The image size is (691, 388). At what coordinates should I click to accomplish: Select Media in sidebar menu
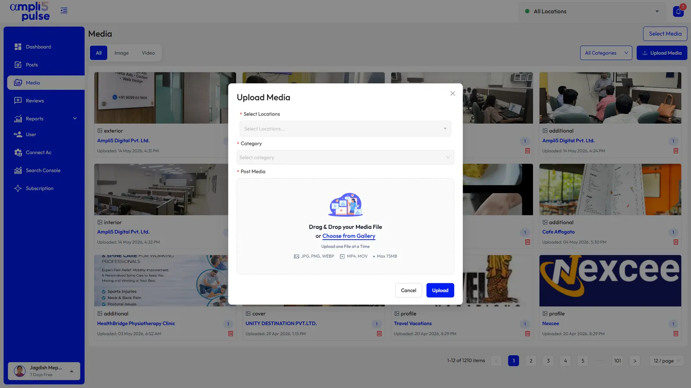click(46, 83)
